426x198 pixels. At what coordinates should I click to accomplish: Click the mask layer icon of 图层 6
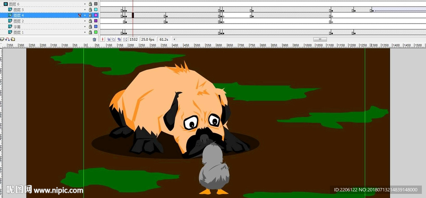coord(5,4)
